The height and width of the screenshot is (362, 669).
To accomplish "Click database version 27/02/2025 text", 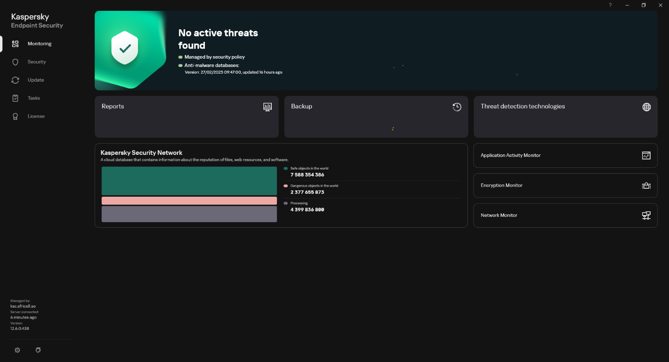I will pos(233,72).
